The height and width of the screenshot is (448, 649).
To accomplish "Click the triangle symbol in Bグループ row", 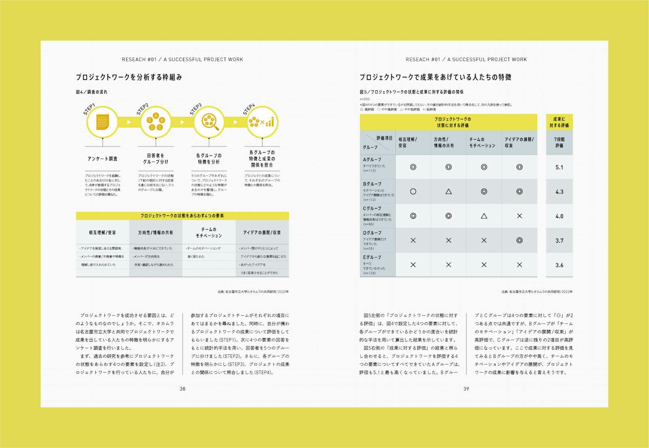I will pos(448,192).
